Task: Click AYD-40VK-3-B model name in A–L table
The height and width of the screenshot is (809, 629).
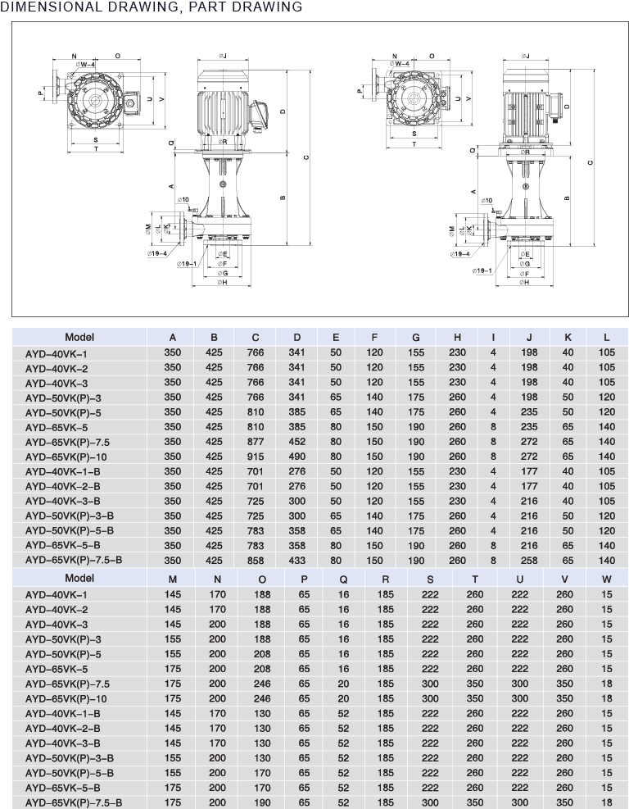Action: tap(63, 501)
